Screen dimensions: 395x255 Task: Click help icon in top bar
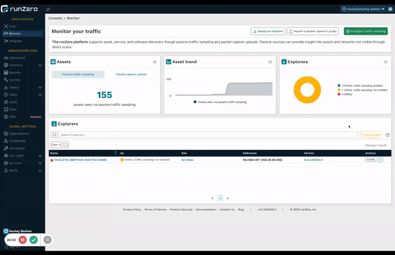pyautogui.click(x=390, y=9)
